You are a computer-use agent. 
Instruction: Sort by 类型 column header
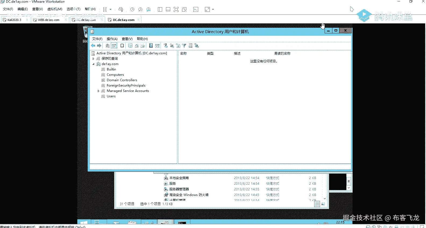coord(210,54)
